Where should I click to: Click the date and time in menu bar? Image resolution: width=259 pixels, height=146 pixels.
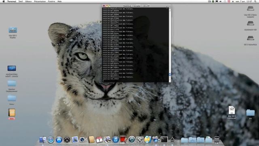click(x=244, y=1)
